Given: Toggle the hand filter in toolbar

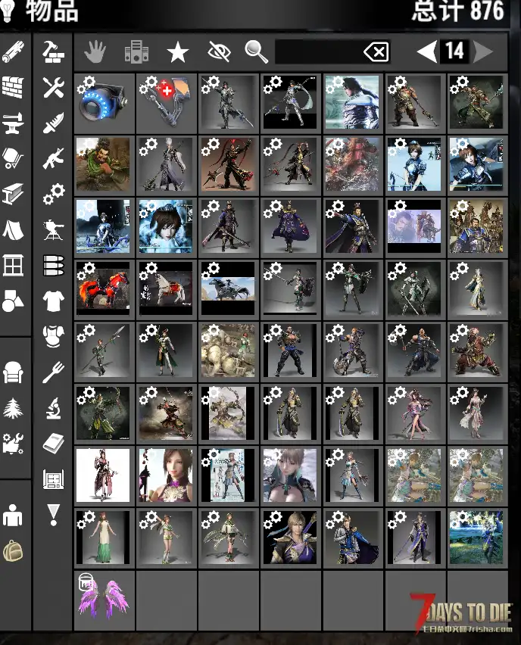Looking at the screenshot, I should click(x=95, y=51).
